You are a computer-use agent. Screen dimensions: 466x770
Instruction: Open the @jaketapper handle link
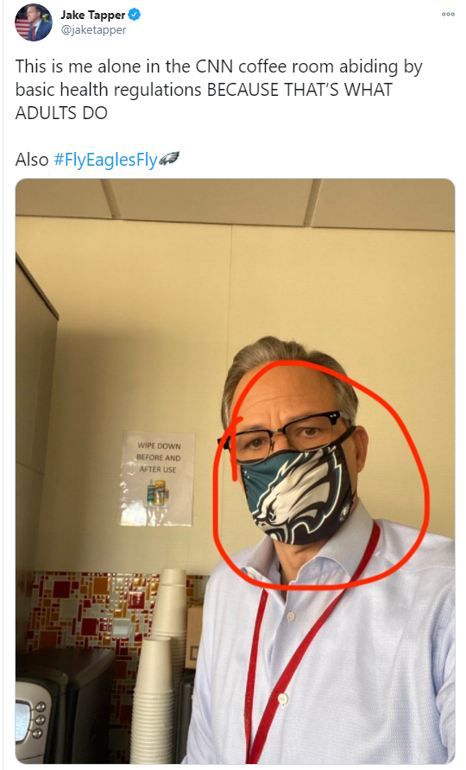pos(93,30)
